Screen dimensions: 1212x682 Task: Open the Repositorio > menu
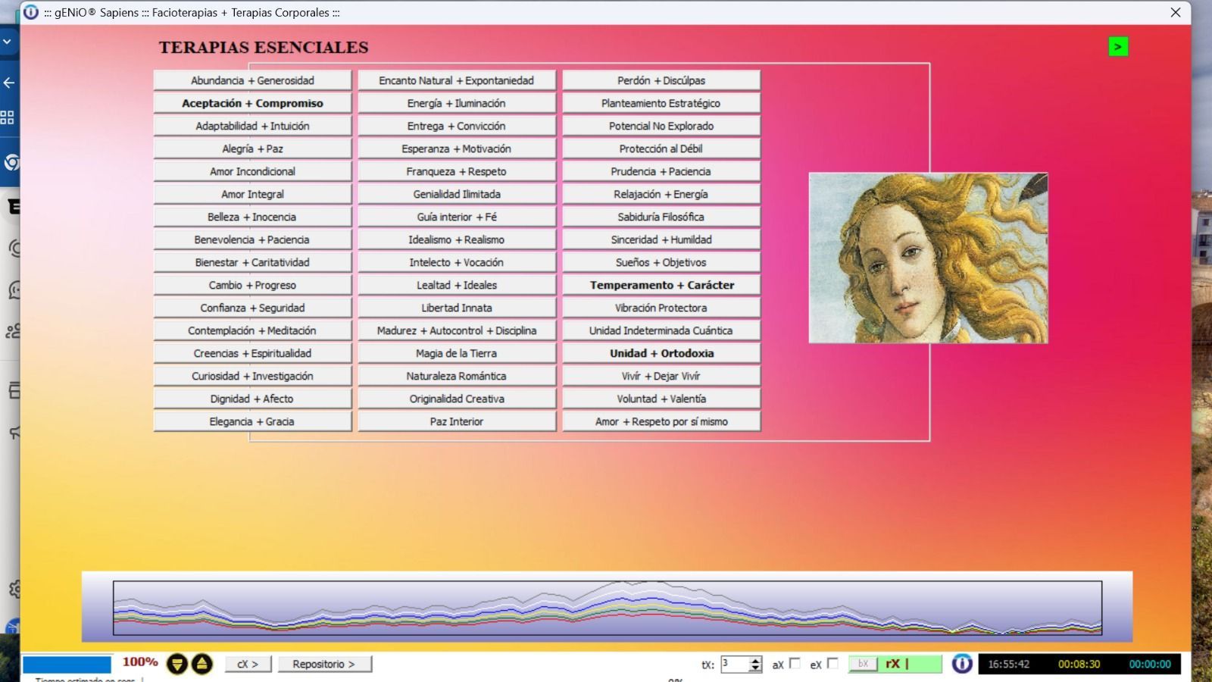pyautogui.click(x=324, y=665)
